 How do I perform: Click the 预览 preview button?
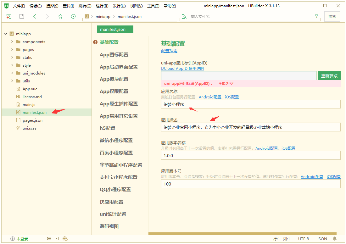pyautogui.click(x=332, y=17)
